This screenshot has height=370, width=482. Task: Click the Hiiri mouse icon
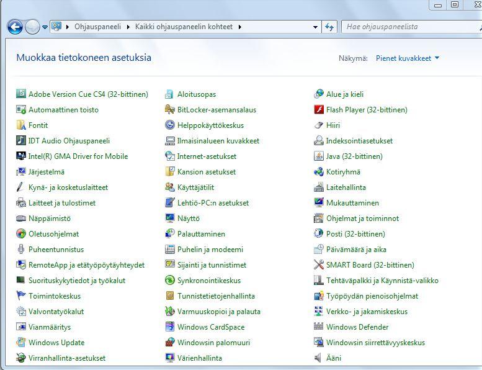click(x=319, y=125)
